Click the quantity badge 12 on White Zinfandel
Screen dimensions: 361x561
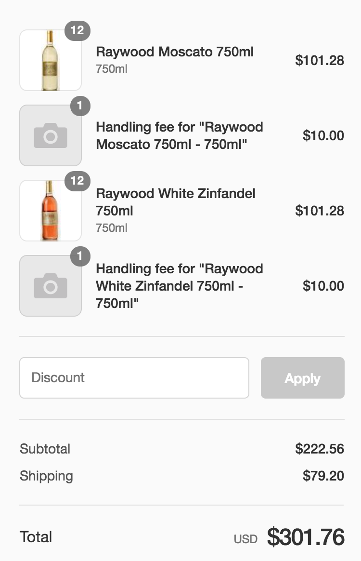click(77, 181)
